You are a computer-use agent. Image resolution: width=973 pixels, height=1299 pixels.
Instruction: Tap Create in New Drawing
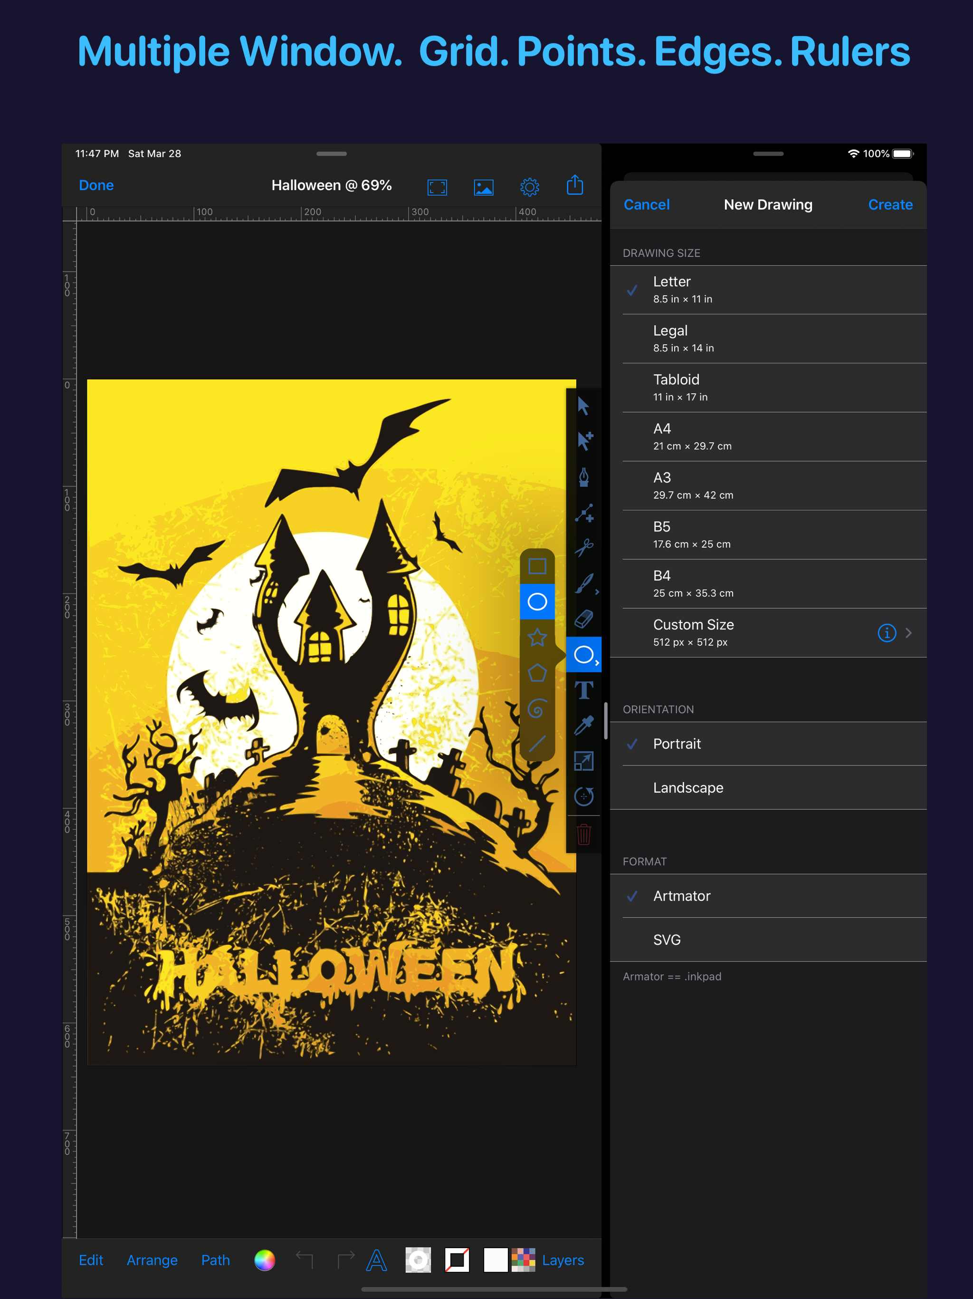coord(890,204)
